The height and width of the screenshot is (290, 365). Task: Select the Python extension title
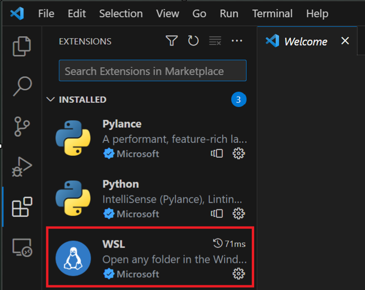tap(121, 184)
